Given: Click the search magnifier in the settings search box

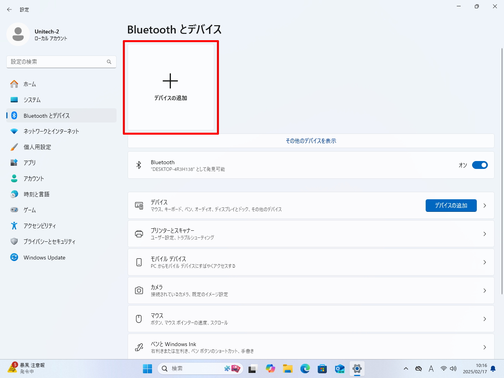Looking at the screenshot, I should click(x=109, y=62).
